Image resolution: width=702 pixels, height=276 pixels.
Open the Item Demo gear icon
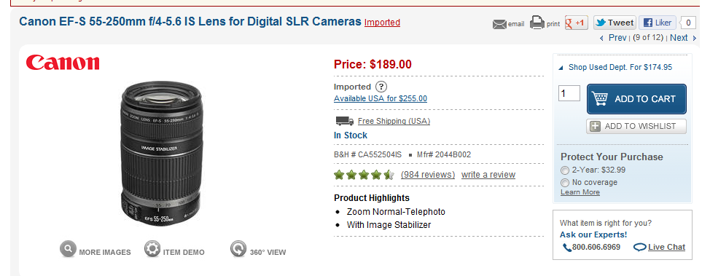point(152,249)
